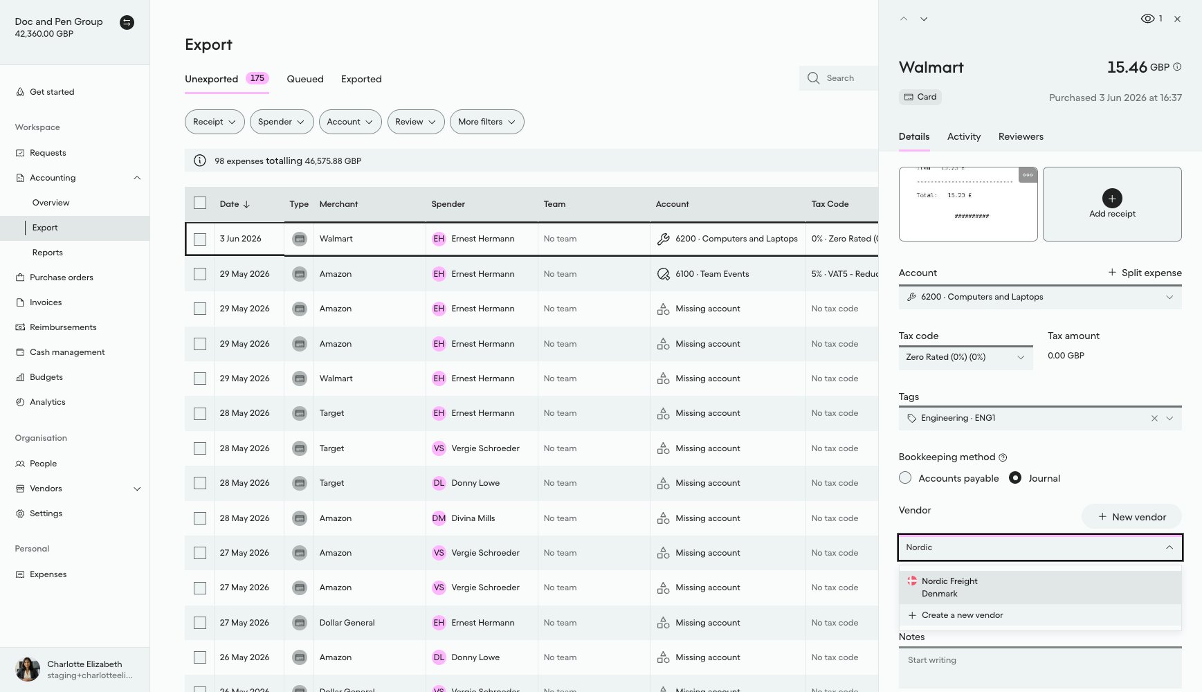Open receipt options three-dot menu
Image resolution: width=1202 pixels, height=692 pixels.
tap(1028, 174)
